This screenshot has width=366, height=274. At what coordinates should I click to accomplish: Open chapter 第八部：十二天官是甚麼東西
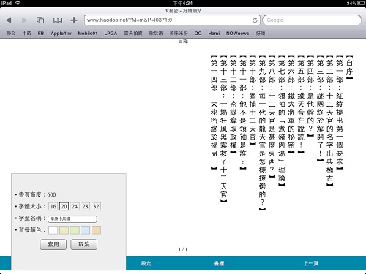point(272,116)
